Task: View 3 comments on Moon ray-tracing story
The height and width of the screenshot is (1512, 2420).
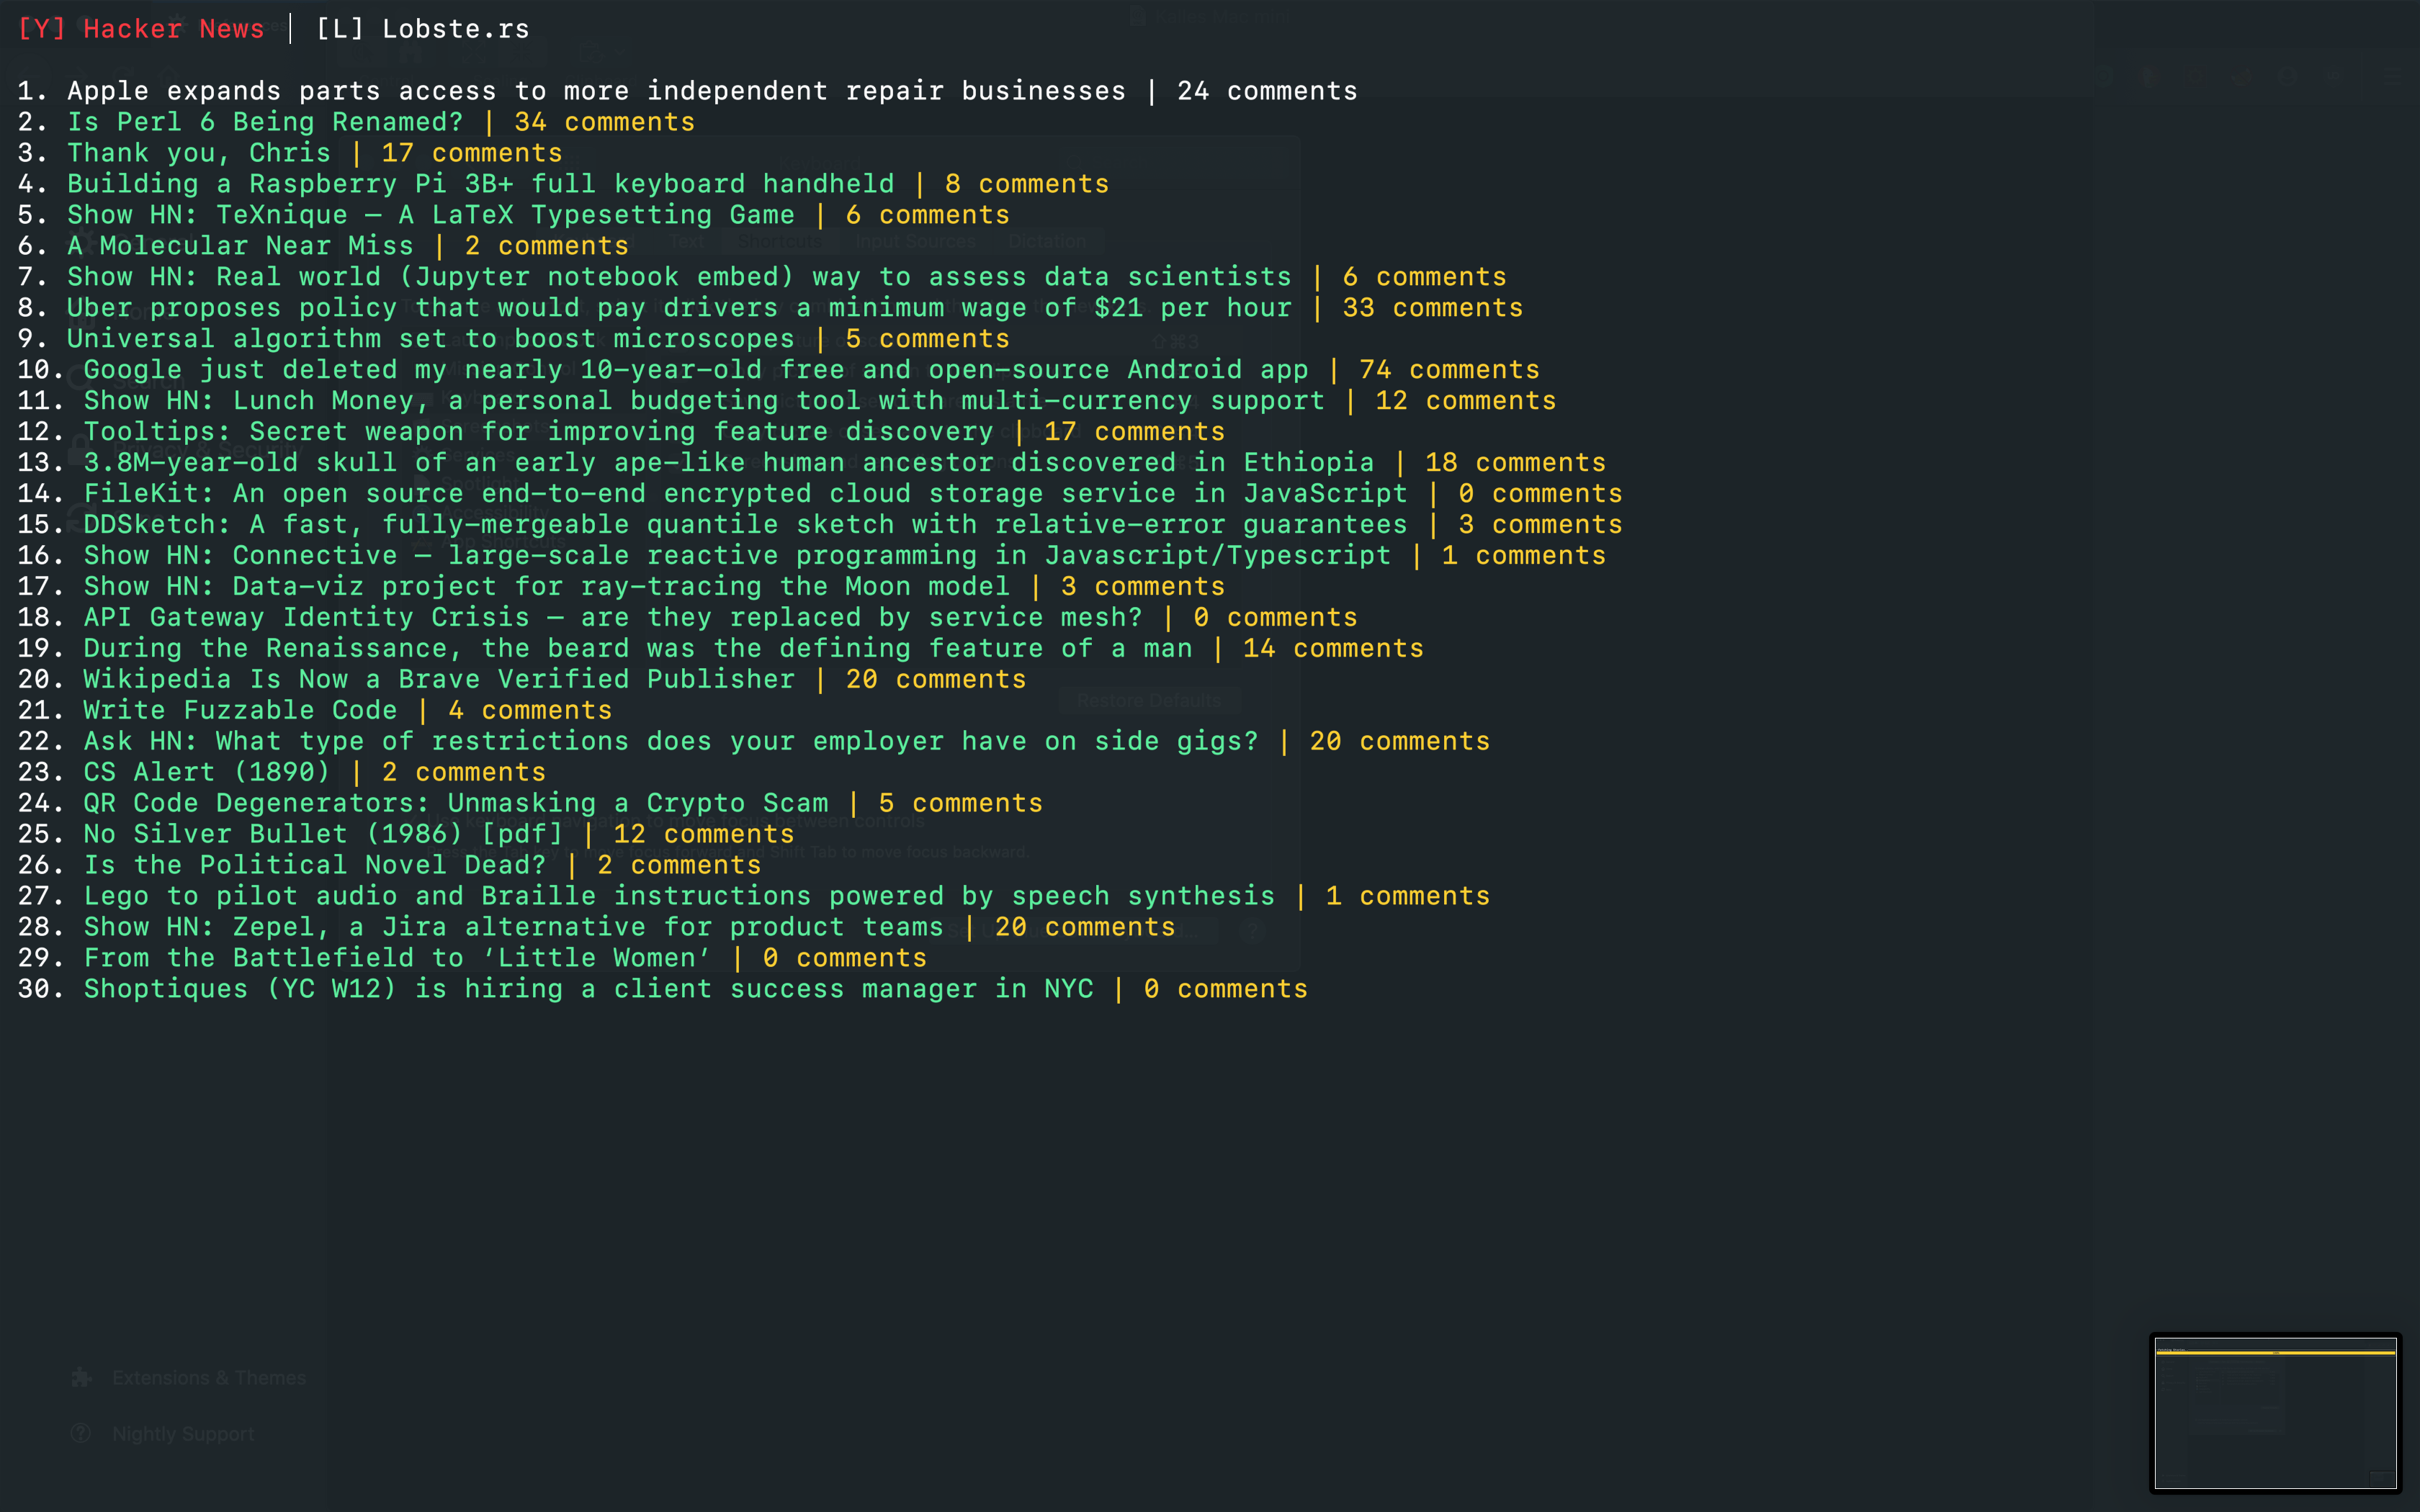Action: tap(1143, 587)
